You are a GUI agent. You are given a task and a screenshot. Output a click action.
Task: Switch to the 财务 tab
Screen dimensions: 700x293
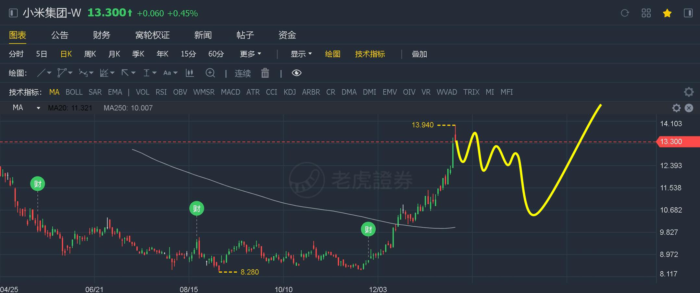point(102,35)
